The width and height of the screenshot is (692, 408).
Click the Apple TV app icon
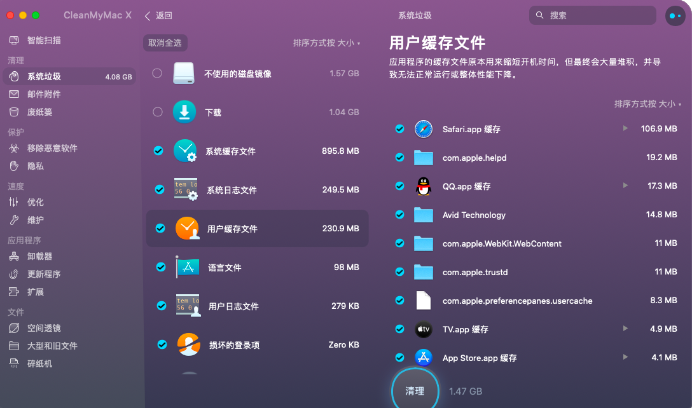point(423,329)
